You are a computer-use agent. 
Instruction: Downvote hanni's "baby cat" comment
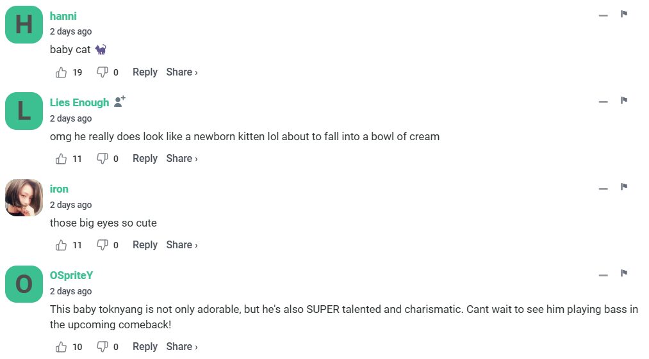pyautogui.click(x=102, y=72)
